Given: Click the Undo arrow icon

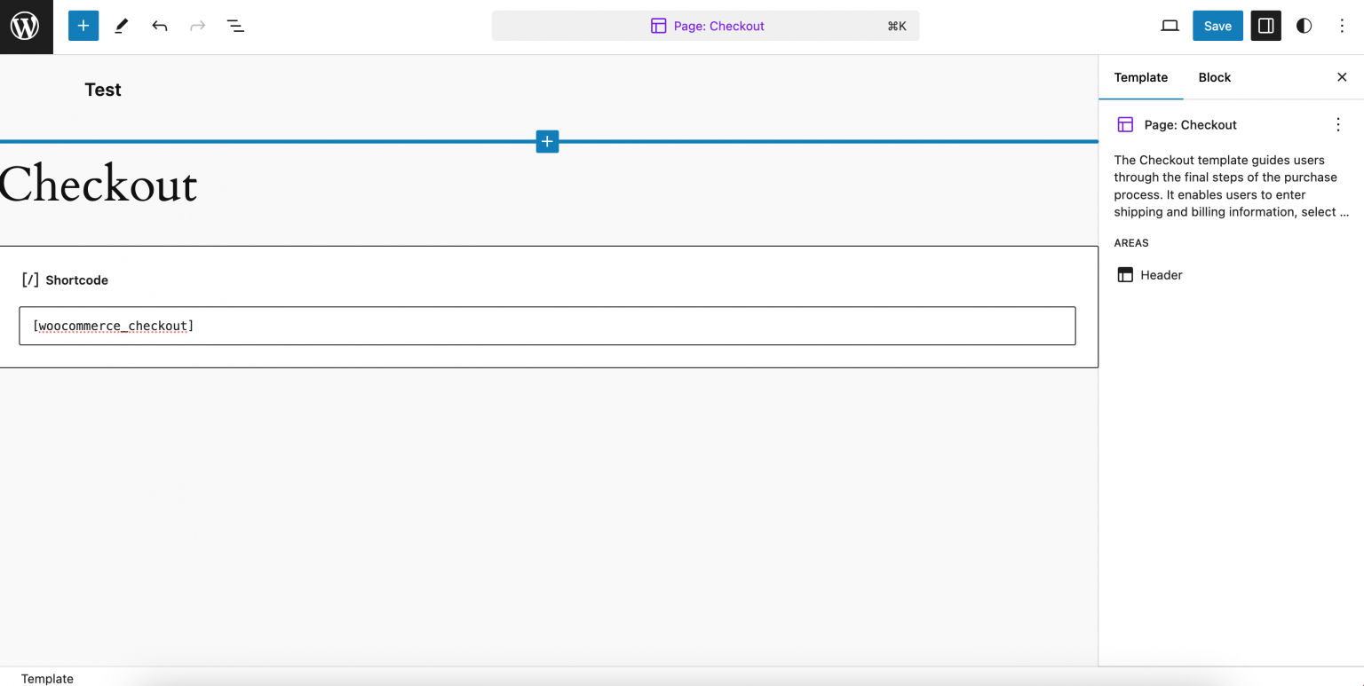Looking at the screenshot, I should click(x=159, y=26).
